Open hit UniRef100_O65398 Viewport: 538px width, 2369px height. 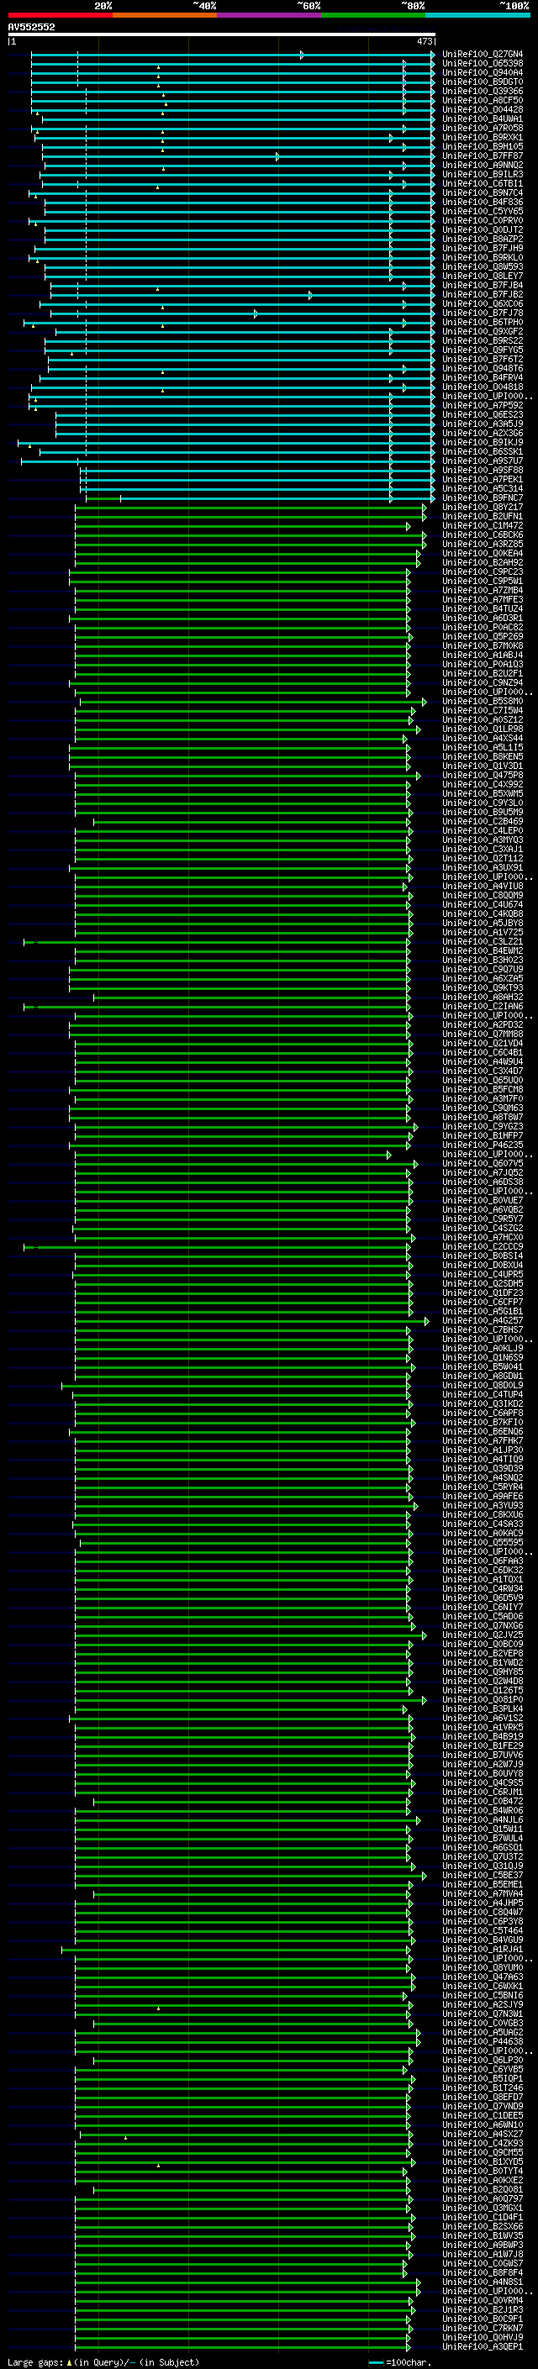[483, 64]
